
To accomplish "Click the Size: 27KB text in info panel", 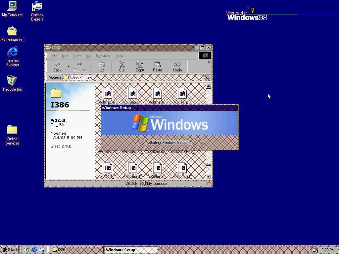I will click(61, 146).
